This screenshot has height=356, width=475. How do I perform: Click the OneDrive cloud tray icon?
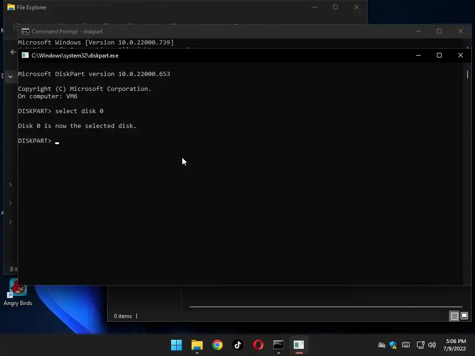tap(381, 345)
